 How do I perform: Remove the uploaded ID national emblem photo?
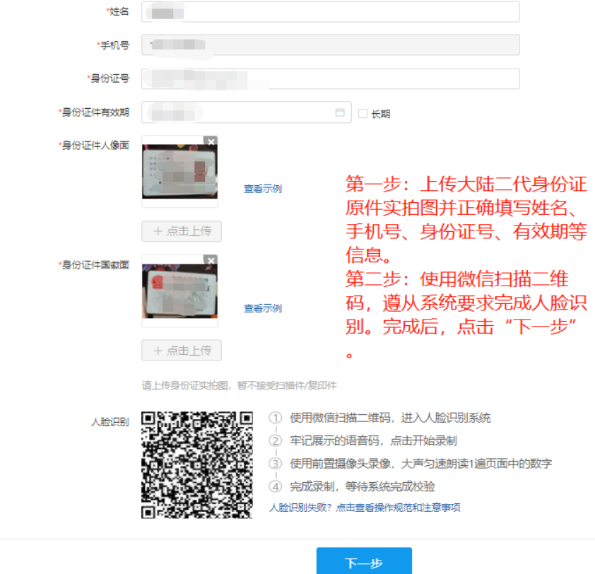point(211,261)
